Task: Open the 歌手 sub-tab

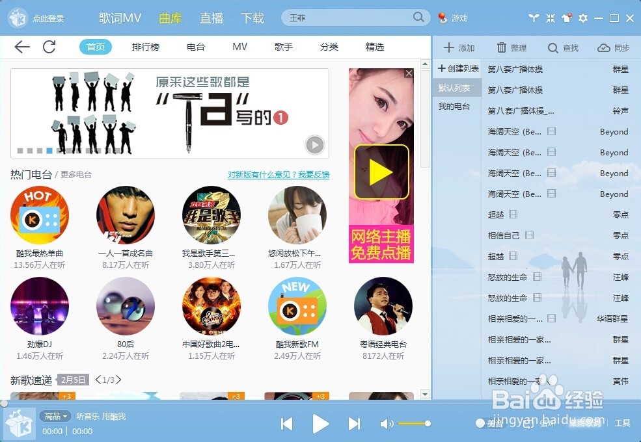Action: pos(284,47)
